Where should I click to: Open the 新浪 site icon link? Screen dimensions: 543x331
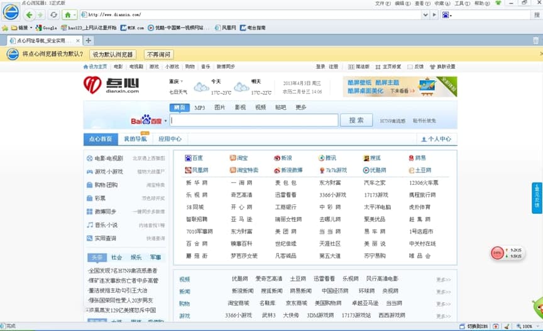282,158
